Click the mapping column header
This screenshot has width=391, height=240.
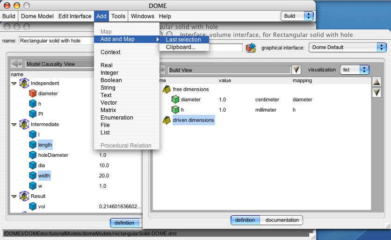coord(302,80)
